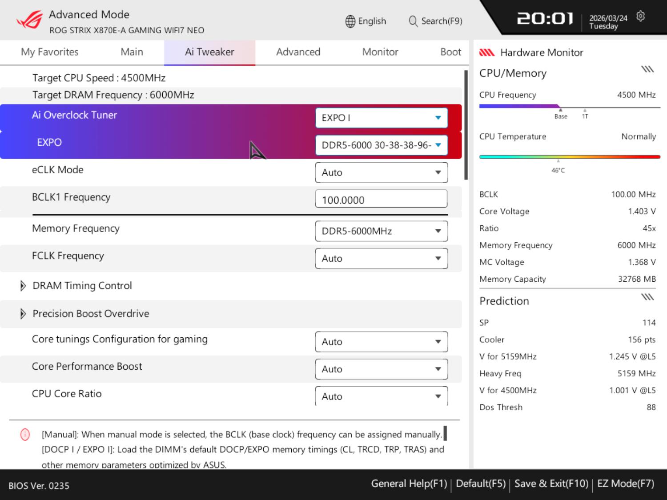Expand Precision Boost Overdrive submenu

pos(23,314)
